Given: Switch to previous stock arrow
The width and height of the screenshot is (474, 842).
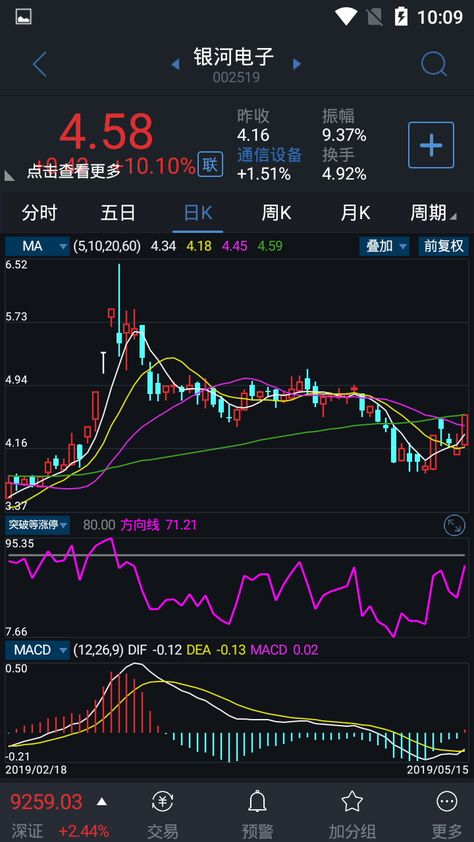Looking at the screenshot, I should 175,64.
